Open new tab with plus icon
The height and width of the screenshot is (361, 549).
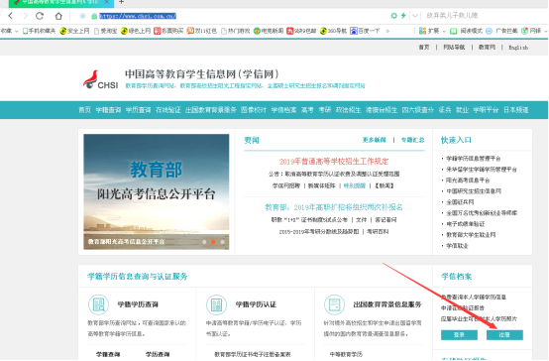pos(121,2)
